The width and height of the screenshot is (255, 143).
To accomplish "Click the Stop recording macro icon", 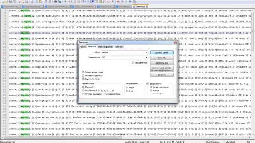I will [x=122, y=2].
